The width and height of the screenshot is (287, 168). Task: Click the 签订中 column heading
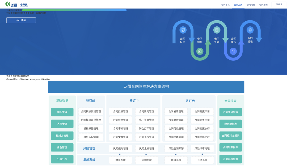point(134,101)
